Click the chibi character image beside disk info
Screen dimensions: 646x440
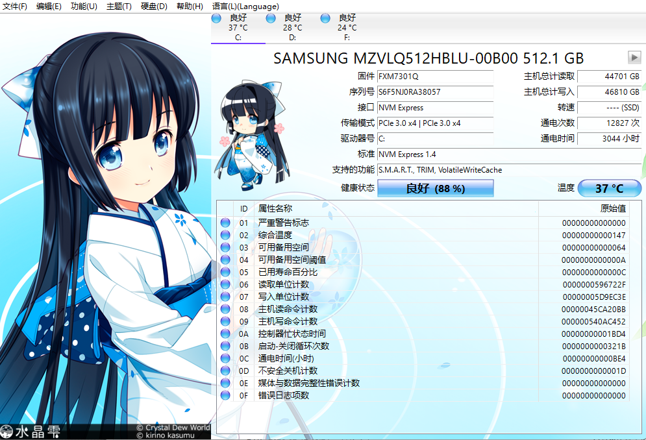tap(252, 135)
